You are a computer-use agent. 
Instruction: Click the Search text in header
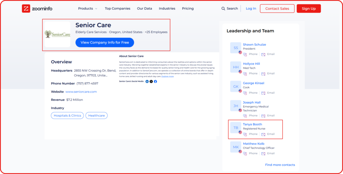(x=232, y=8)
